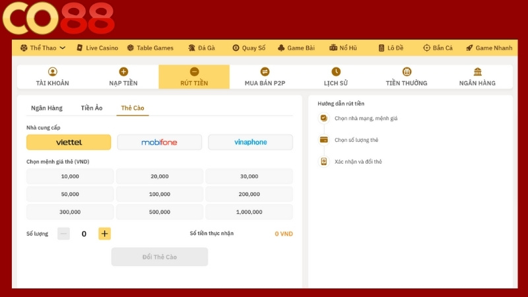This screenshot has width=528, height=297.
Task: Click the Live Casino card icon
Action: click(x=80, y=48)
